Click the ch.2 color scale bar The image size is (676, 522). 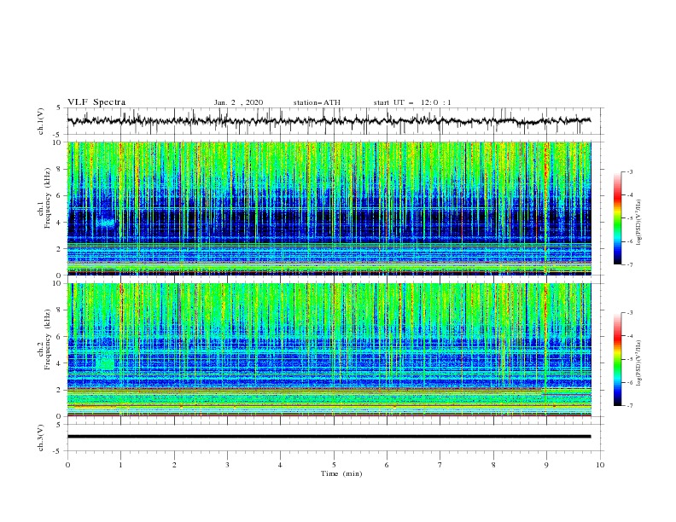(x=617, y=359)
